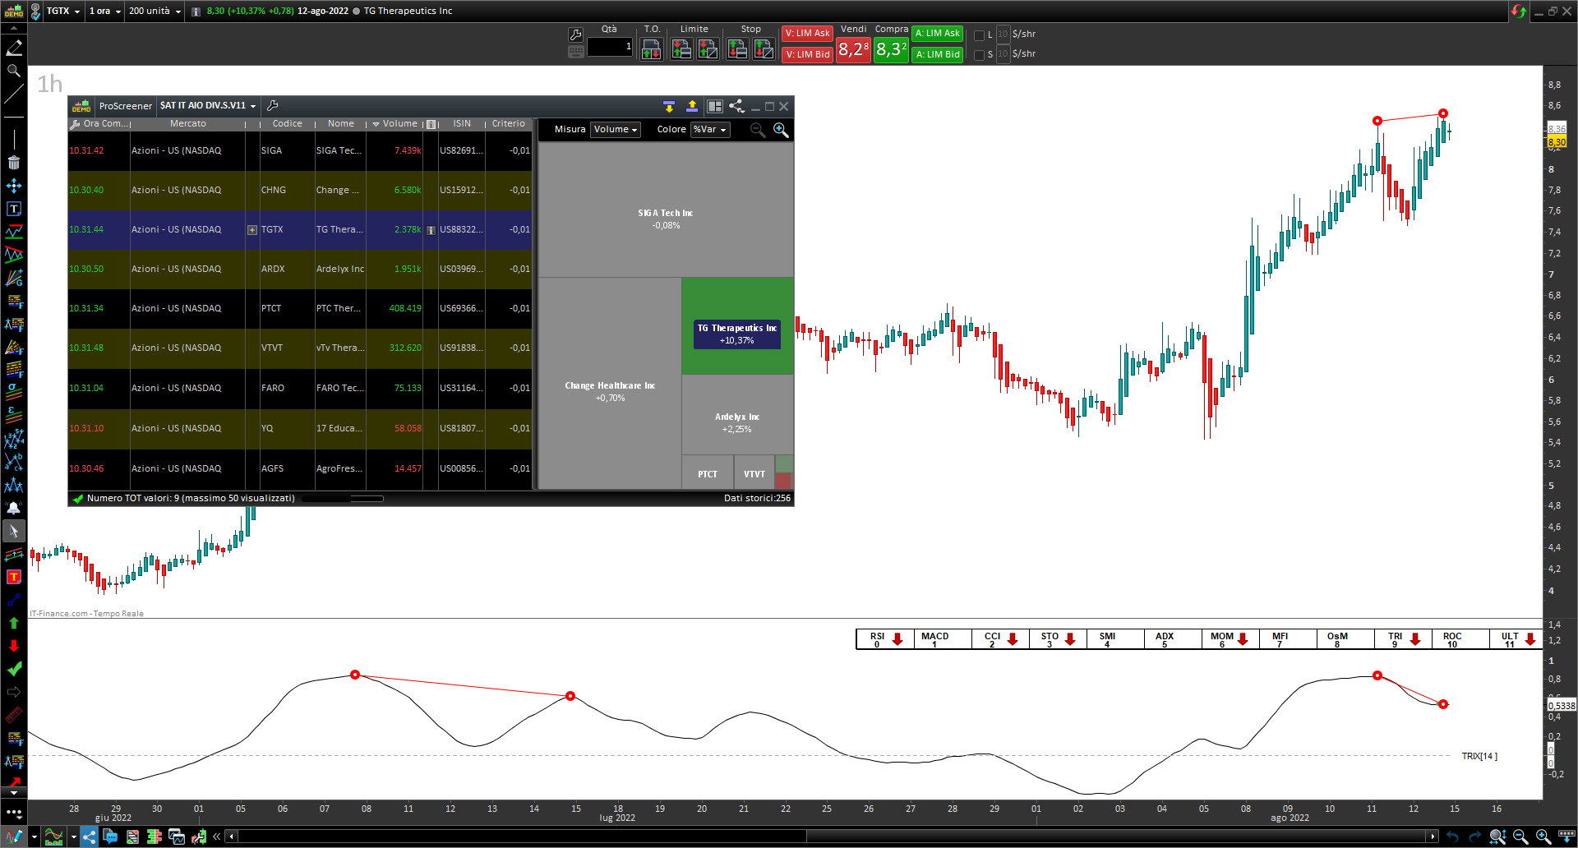Click the red Vendi 8,28 sell button
1578x848 pixels.
point(853,49)
